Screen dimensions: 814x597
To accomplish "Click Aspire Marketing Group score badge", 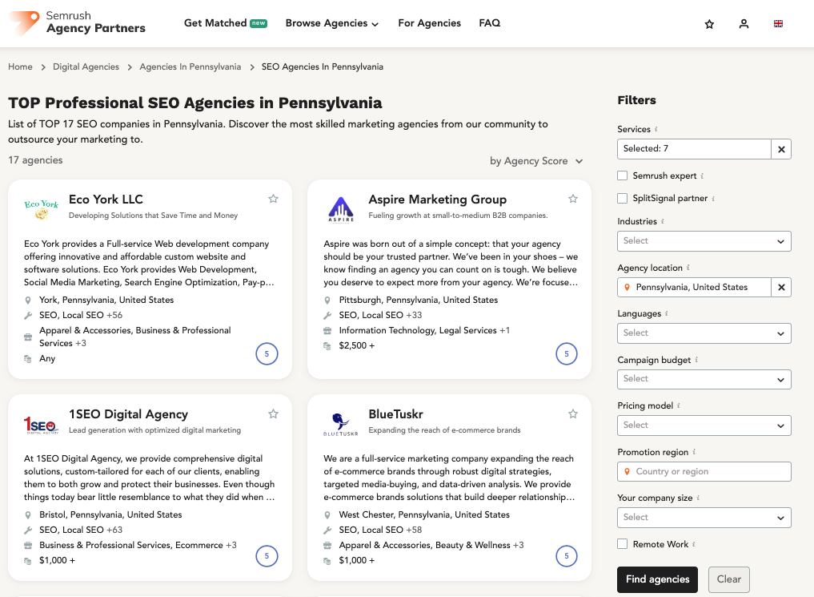I will point(567,354).
